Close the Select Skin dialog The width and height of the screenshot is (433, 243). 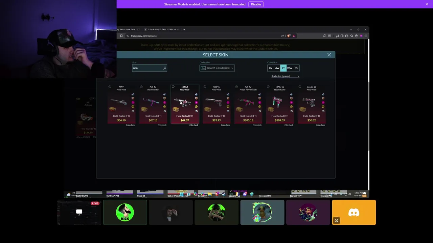pyautogui.click(x=329, y=55)
